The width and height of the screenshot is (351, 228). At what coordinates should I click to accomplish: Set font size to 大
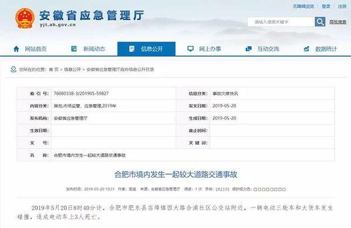coord(219,189)
